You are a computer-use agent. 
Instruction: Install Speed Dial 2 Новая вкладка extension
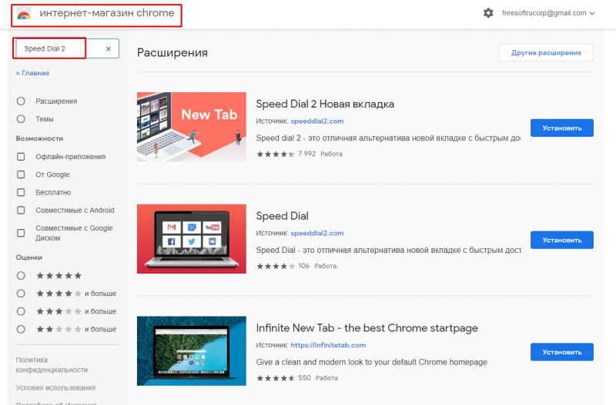click(x=562, y=128)
